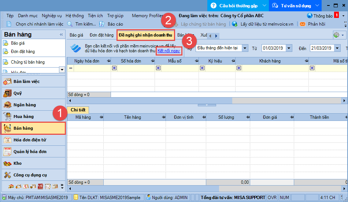The width and height of the screenshot is (348, 202).
Task: Toggle pin on Ký hiệu column
Action: (233, 61)
